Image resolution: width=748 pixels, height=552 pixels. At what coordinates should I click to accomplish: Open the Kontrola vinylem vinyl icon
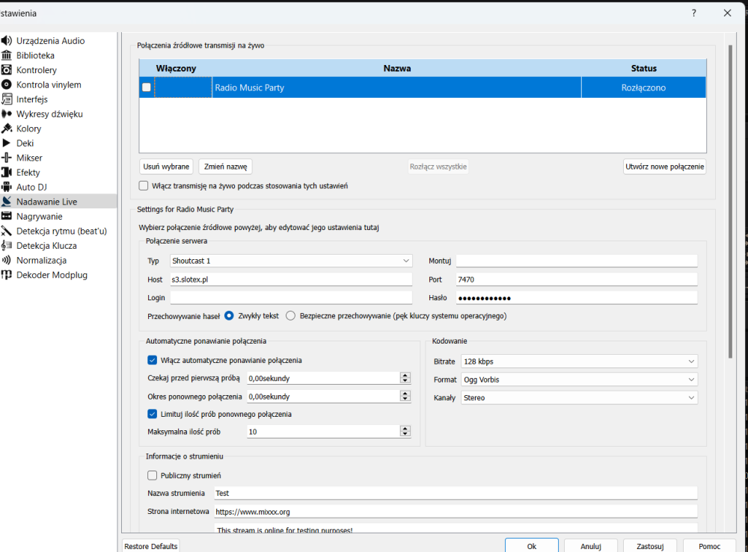(6, 84)
